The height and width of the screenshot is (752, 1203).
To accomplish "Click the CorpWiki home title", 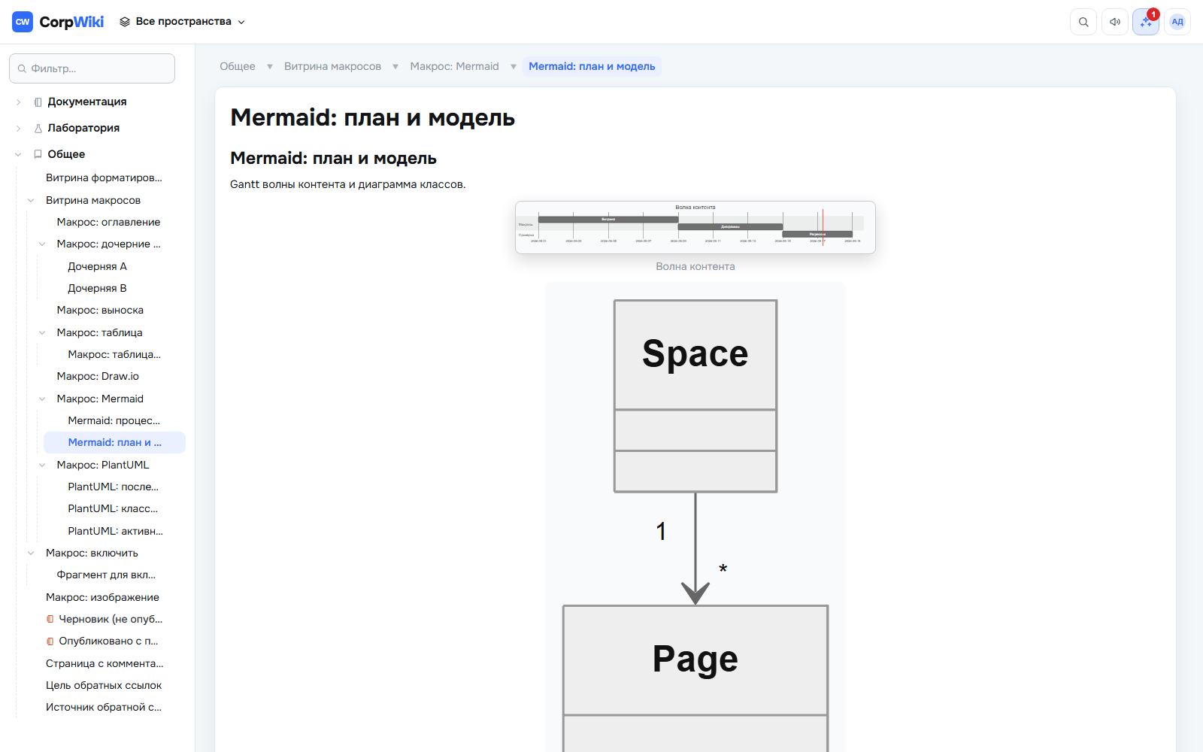I will click(x=71, y=22).
